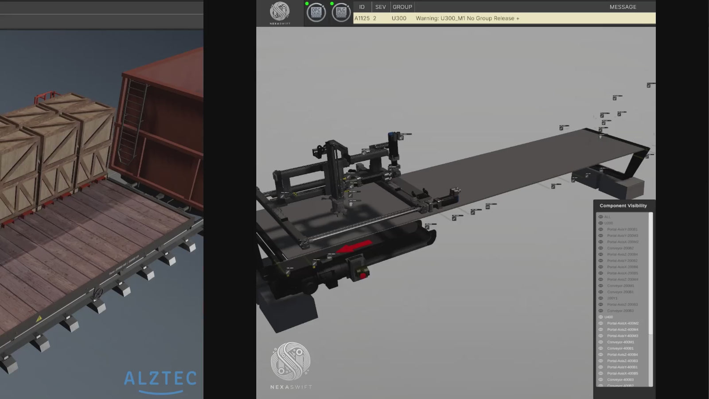Click the Component Visibility panel title
This screenshot has height=399, width=709.
tap(623, 206)
